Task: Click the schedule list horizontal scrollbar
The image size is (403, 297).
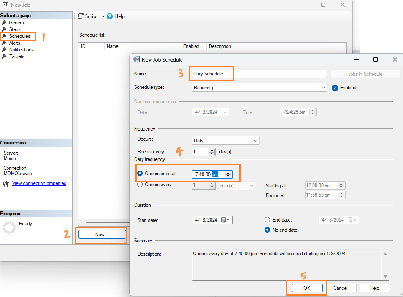Action: click(x=108, y=222)
